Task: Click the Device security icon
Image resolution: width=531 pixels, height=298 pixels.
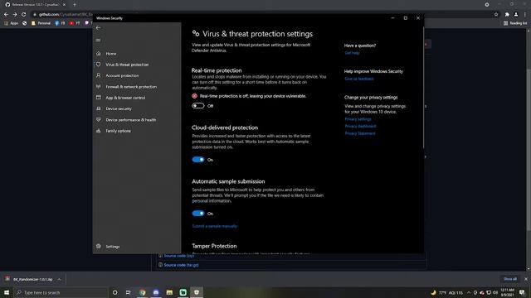Action: (99, 108)
